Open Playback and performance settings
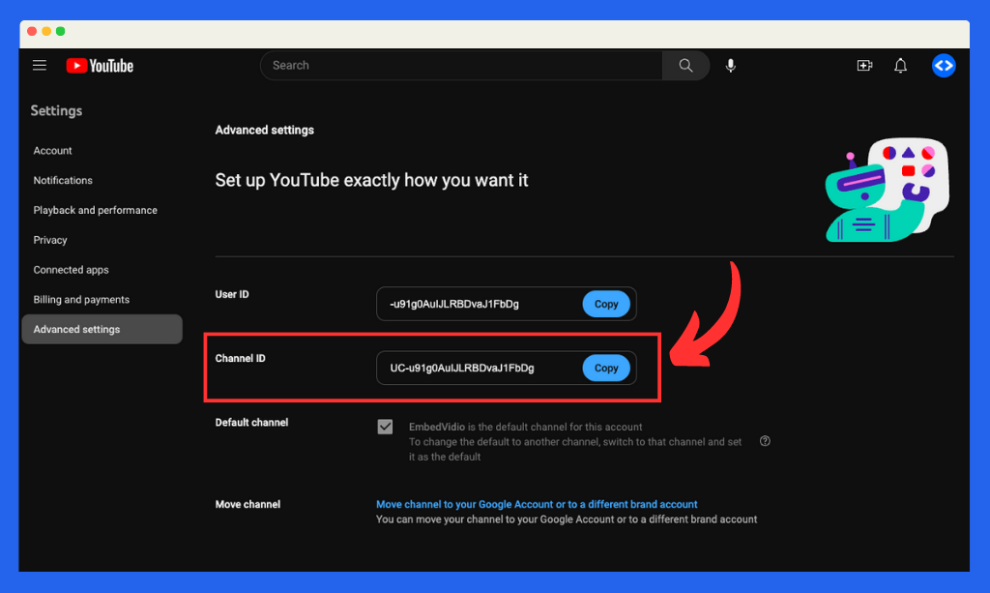Image resolution: width=990 pixels, height=593 pixels. coord(95,210)
